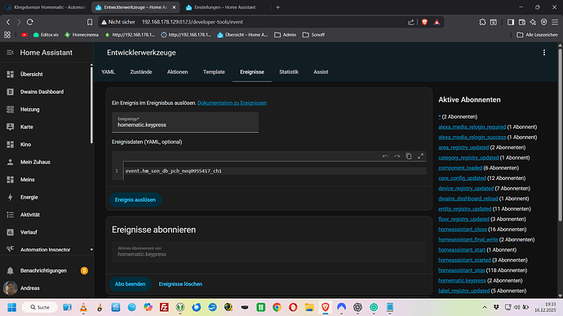Open Alle Lesezeichen folder
The width and height of the screenshot is (563, 316).
click(x=538, y=35)
